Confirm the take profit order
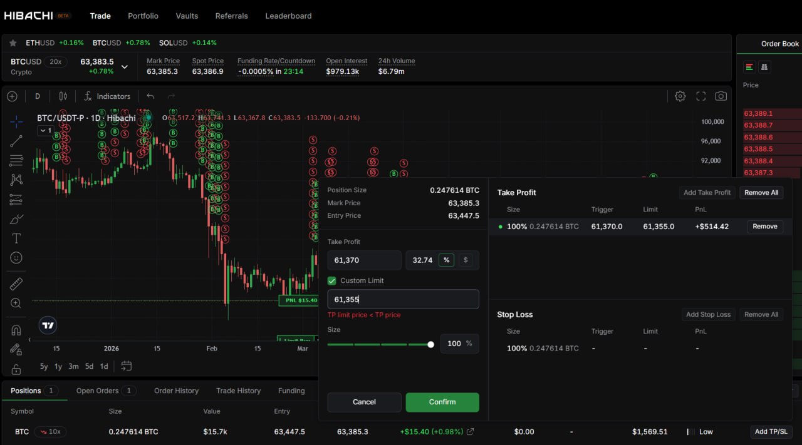Image resolution: width=802 pixels, height=445 pixels. (442, 402)
